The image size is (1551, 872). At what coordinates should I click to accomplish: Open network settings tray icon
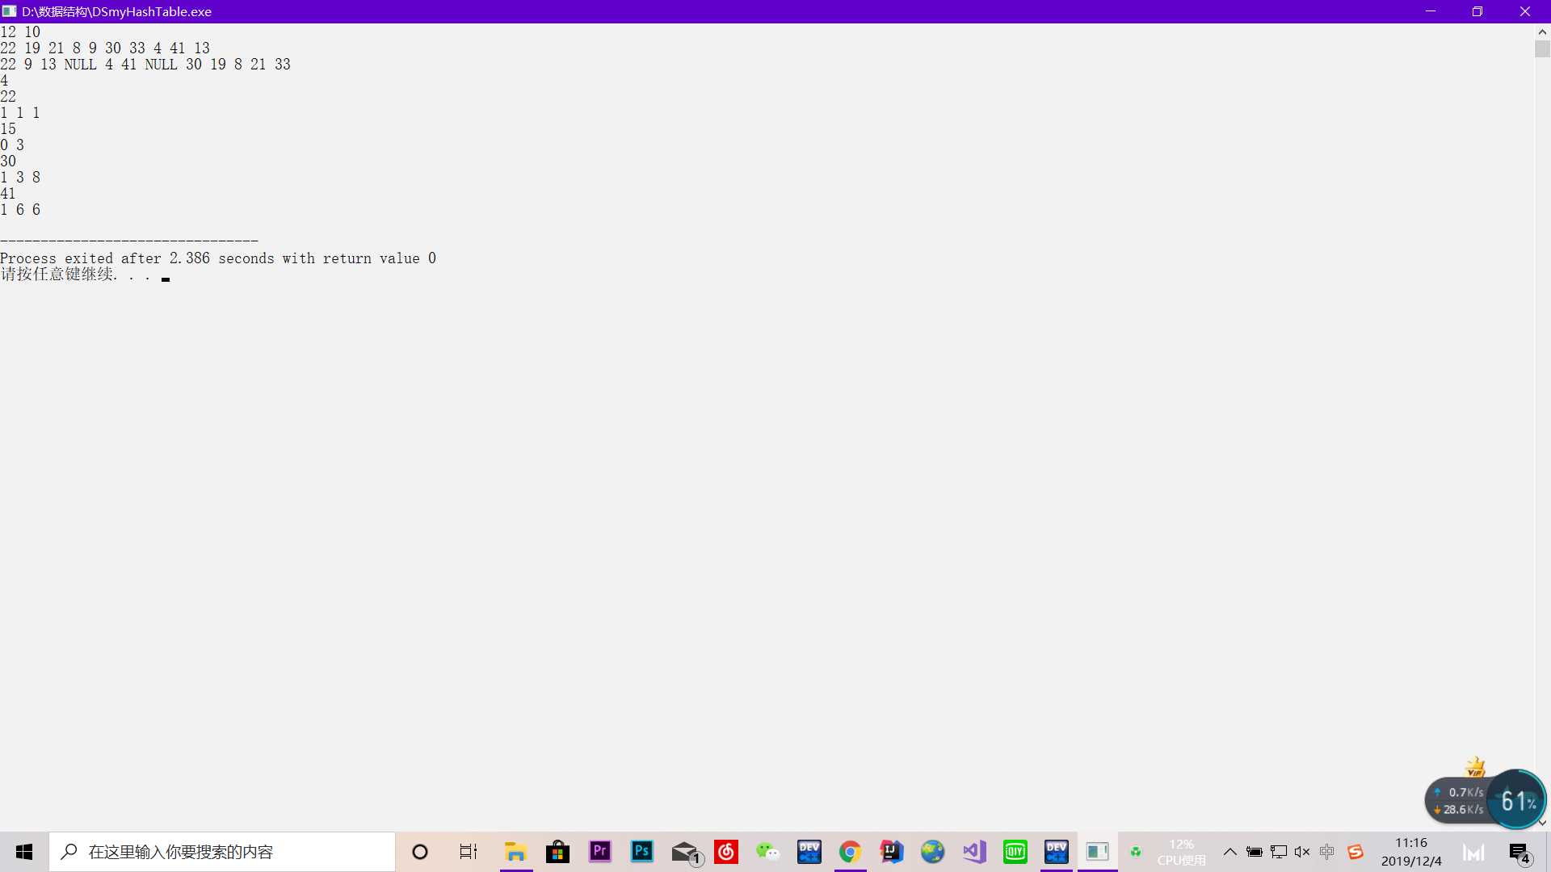pyautogui.click(x=1279, y=852)
